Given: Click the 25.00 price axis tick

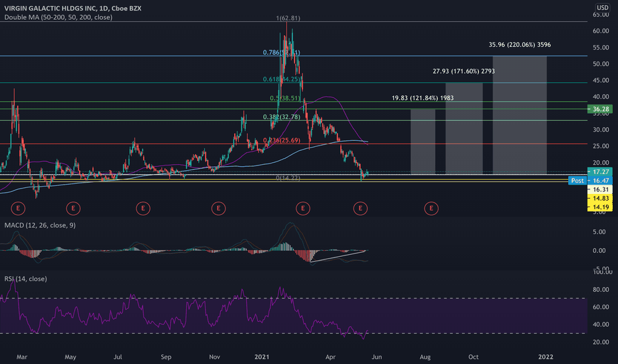Looking at the screenshot, I should 601,146.
